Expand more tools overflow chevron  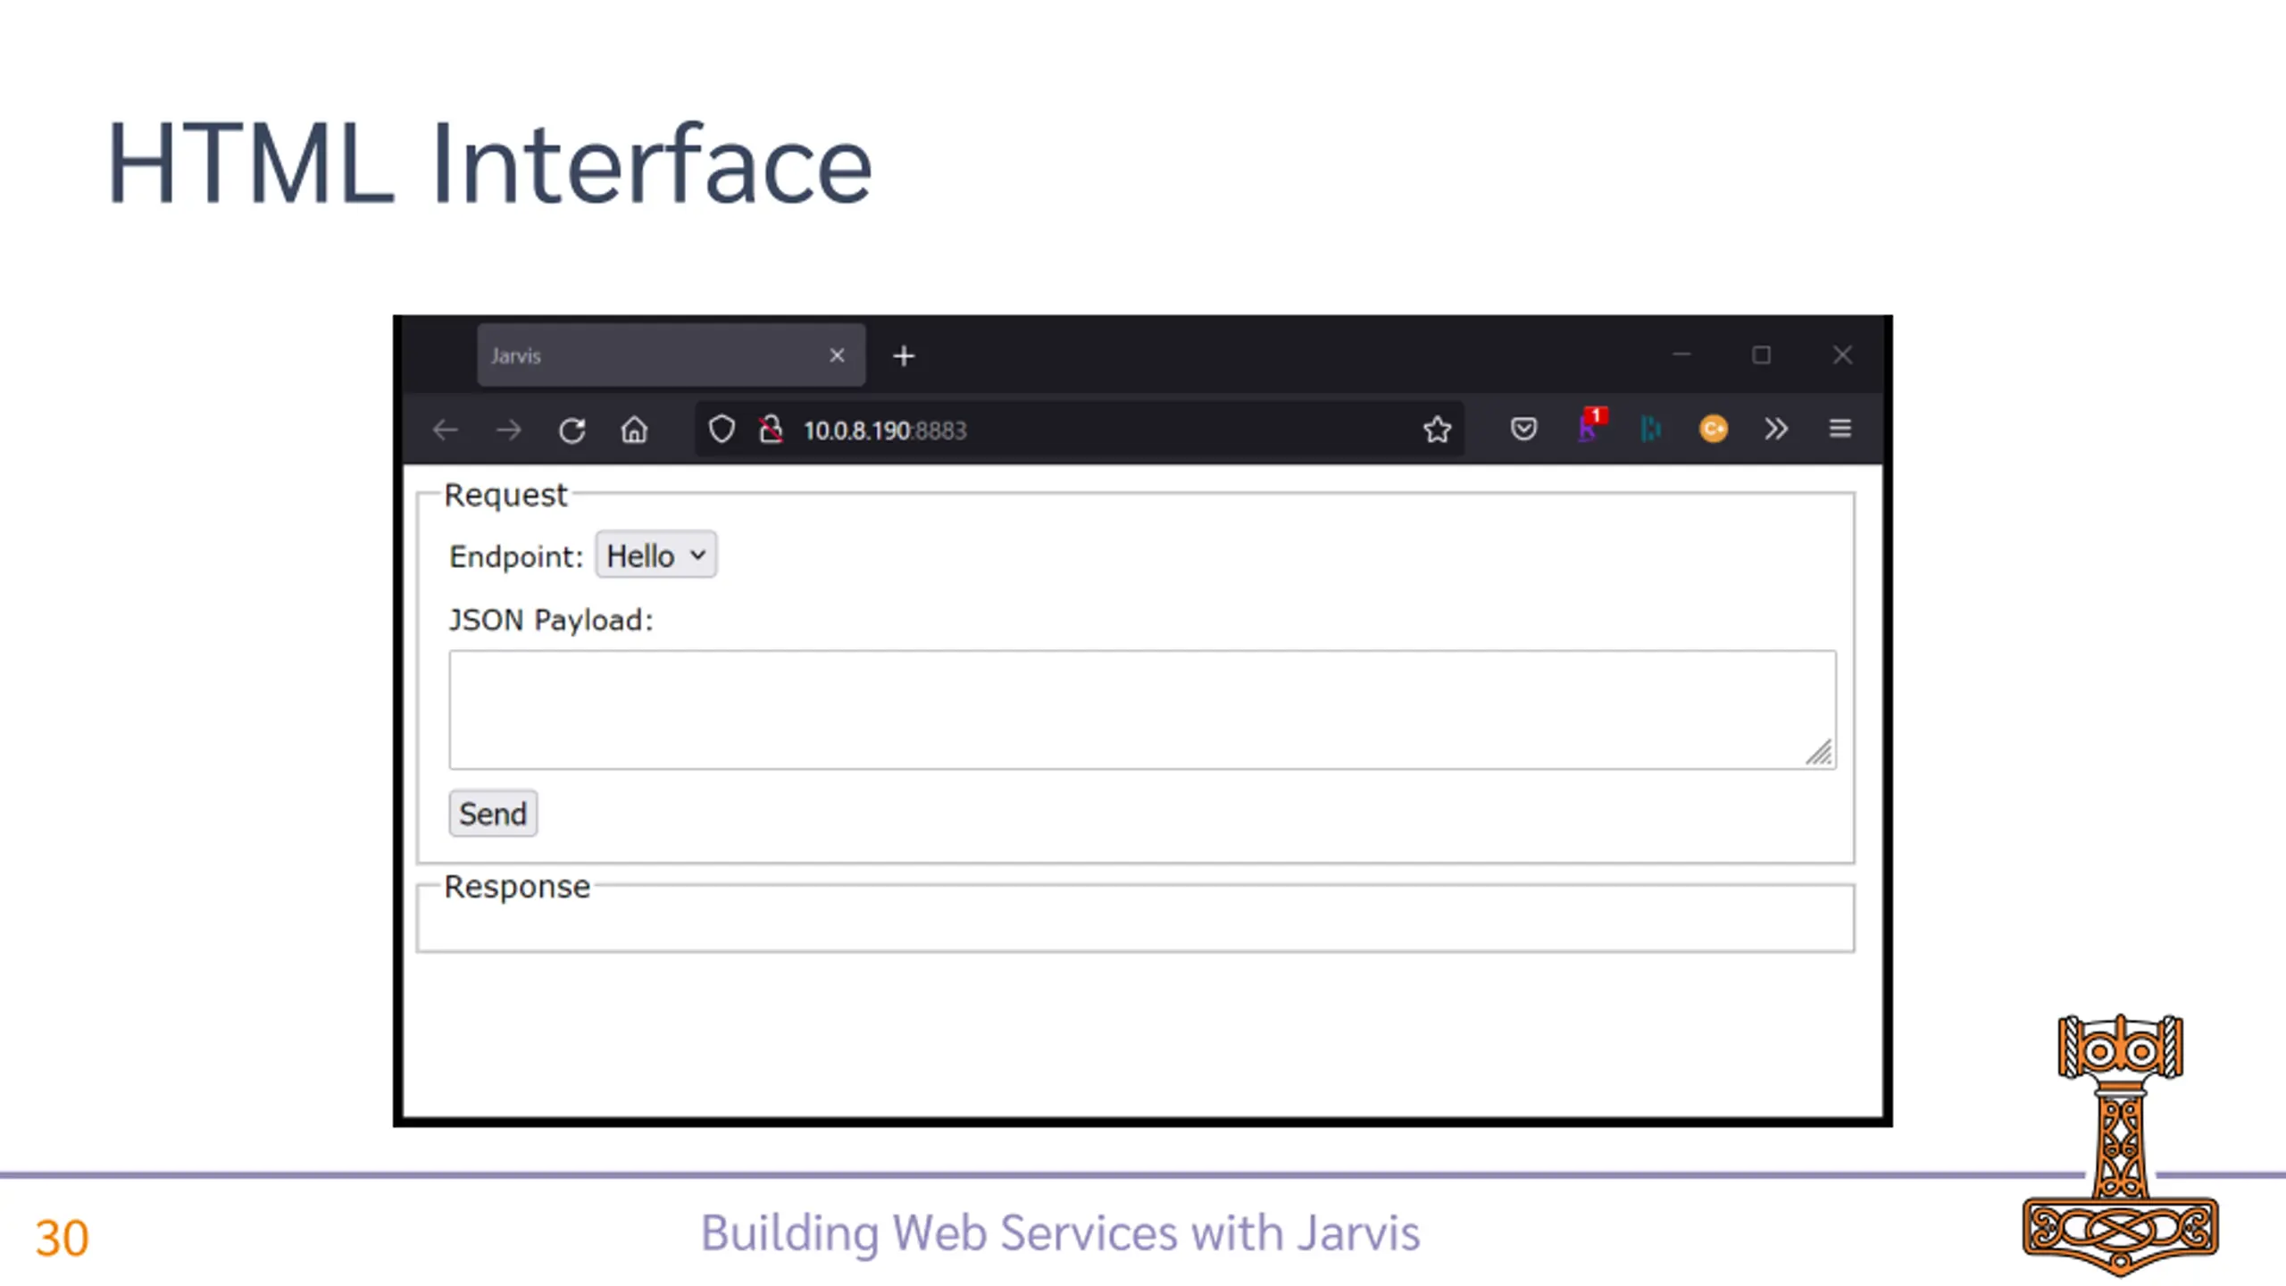[1775, 429]
